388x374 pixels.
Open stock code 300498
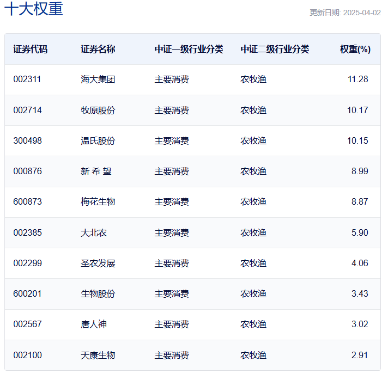(x=27, y=140)
